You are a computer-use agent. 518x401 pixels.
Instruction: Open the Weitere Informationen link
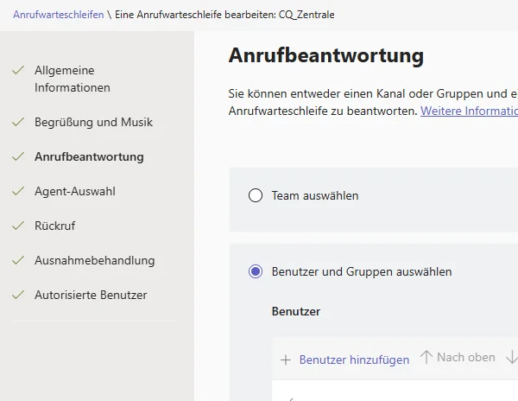pos(469,111)
